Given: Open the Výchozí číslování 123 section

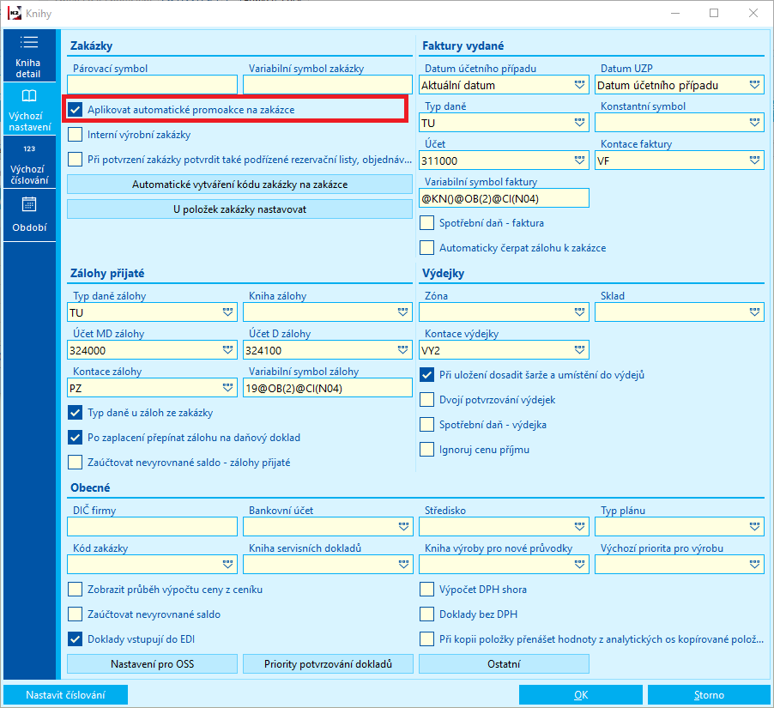Looking at the screenshot, I should click(x=29, y=162).
